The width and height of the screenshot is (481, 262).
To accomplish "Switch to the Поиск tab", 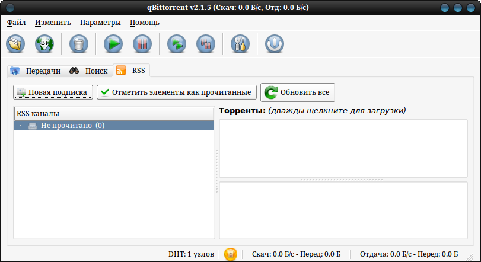I will coord(90,71).
